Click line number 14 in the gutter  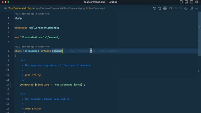click(x=8, y=85)
